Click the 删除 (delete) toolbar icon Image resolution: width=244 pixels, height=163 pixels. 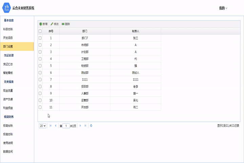click(x=63, y=24)
